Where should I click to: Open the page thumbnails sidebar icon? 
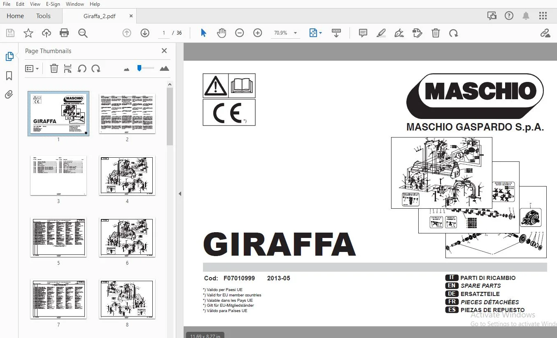(9, 56)
